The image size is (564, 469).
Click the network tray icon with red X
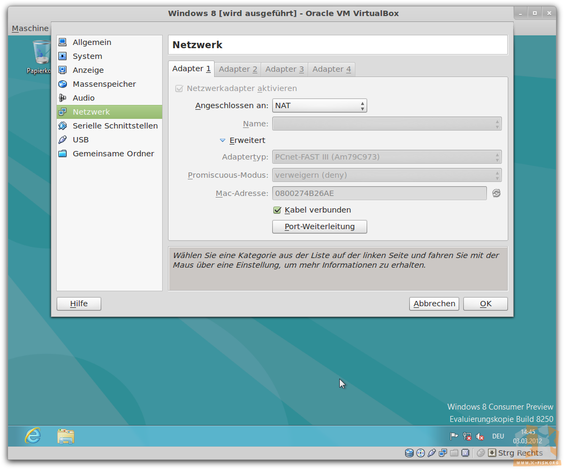click(x=467, y=436)
